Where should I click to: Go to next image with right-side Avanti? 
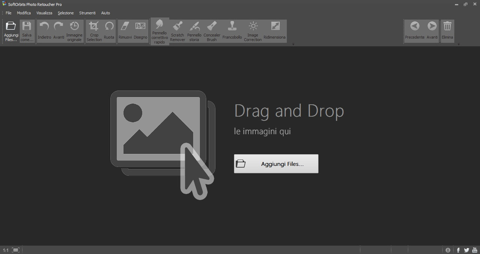coord(432,31)
